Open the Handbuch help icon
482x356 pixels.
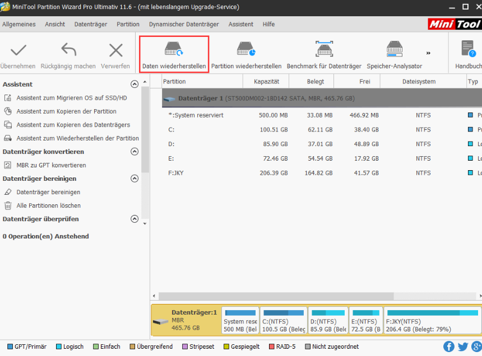point(469,49)
